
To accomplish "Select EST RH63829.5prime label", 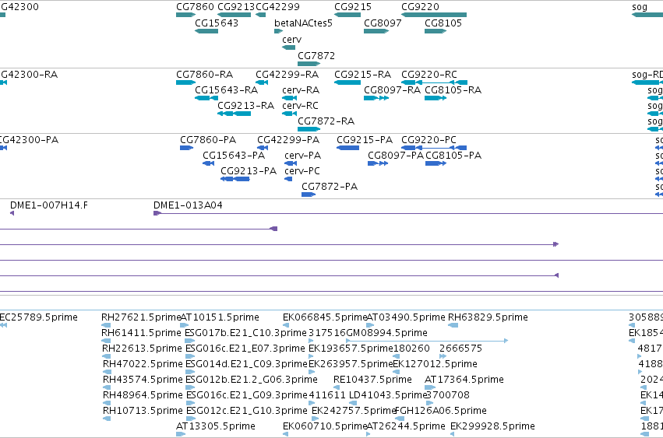I will (x=488, y=317).
